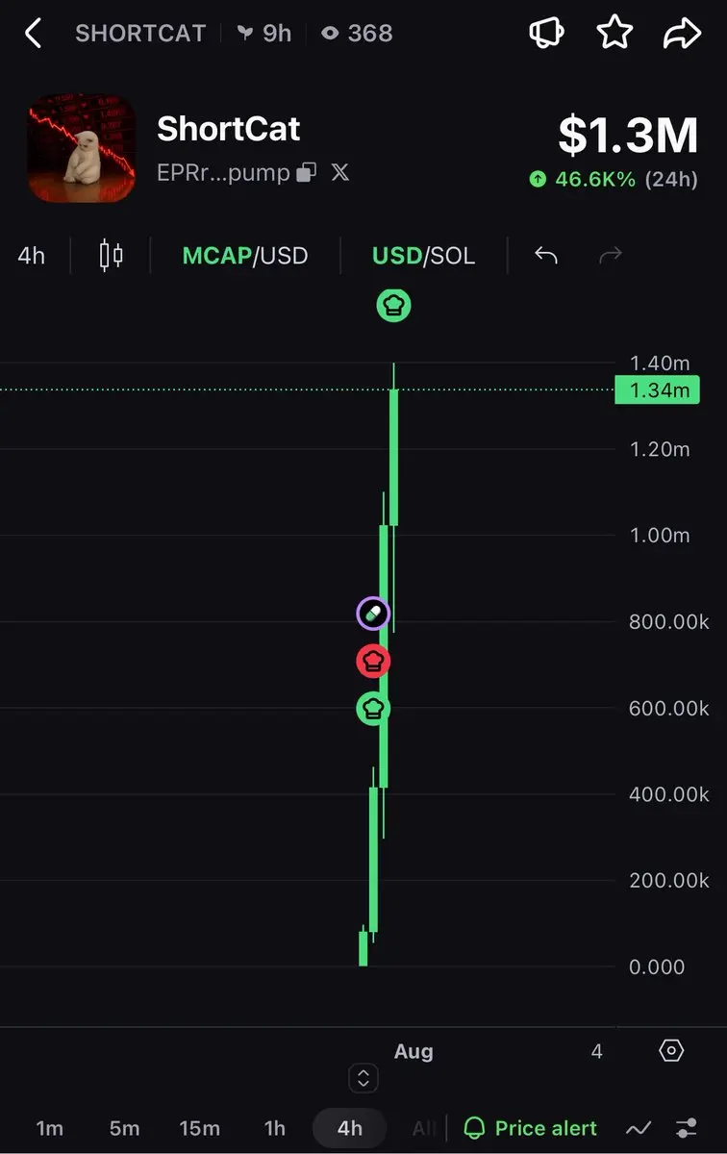Open the chart settings hexagon icon

(x=671, y=1050)
